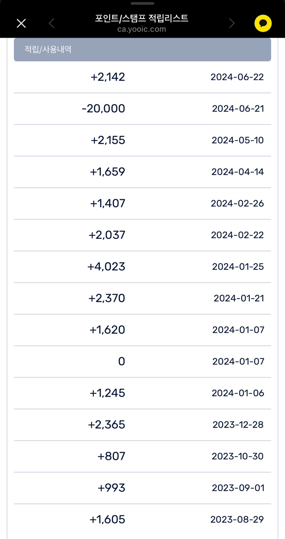Tap the 포인트/스탬프 적립리스트 page title
Screen dimensions: 285x539
coord(142,18)
